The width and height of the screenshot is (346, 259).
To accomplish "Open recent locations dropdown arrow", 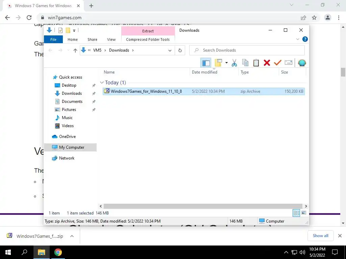I will (x=68, y=51).
